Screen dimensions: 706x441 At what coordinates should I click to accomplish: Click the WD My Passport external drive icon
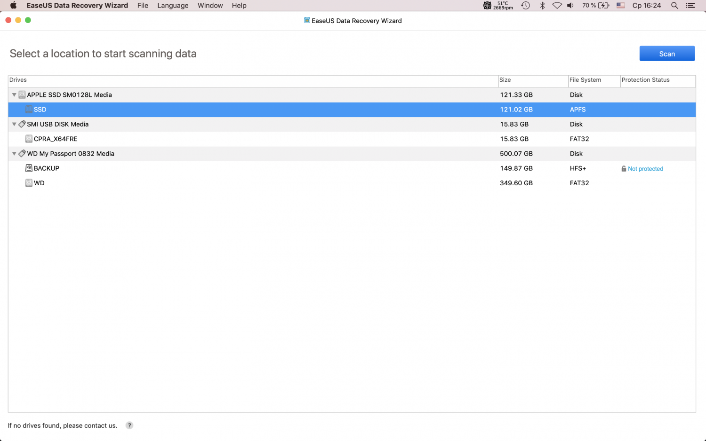point(22,153)
